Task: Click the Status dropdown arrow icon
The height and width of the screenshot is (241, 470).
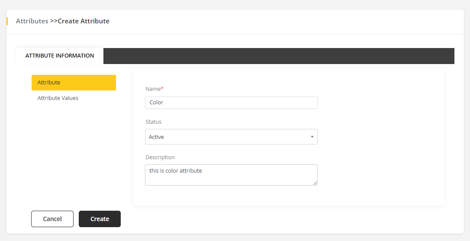Action: click(x=312, y=137)
